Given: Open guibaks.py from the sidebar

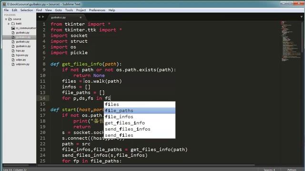Looking at the screenshot, I should point(22,42).
